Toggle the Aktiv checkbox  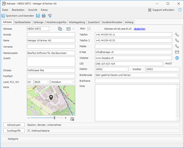[89, 29]
